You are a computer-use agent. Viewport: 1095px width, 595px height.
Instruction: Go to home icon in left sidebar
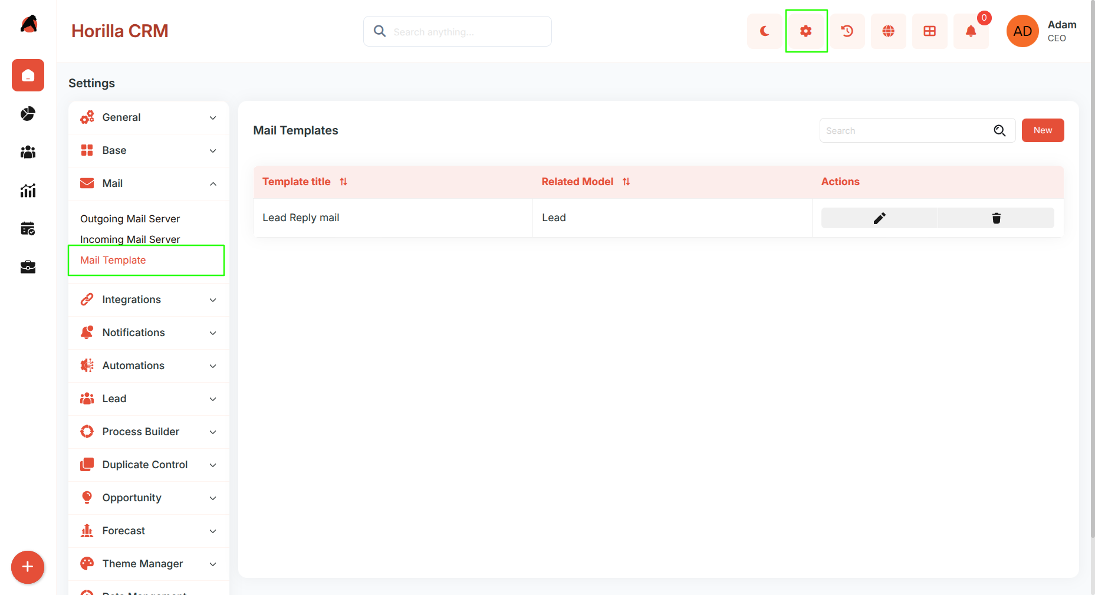click(28, 75)
